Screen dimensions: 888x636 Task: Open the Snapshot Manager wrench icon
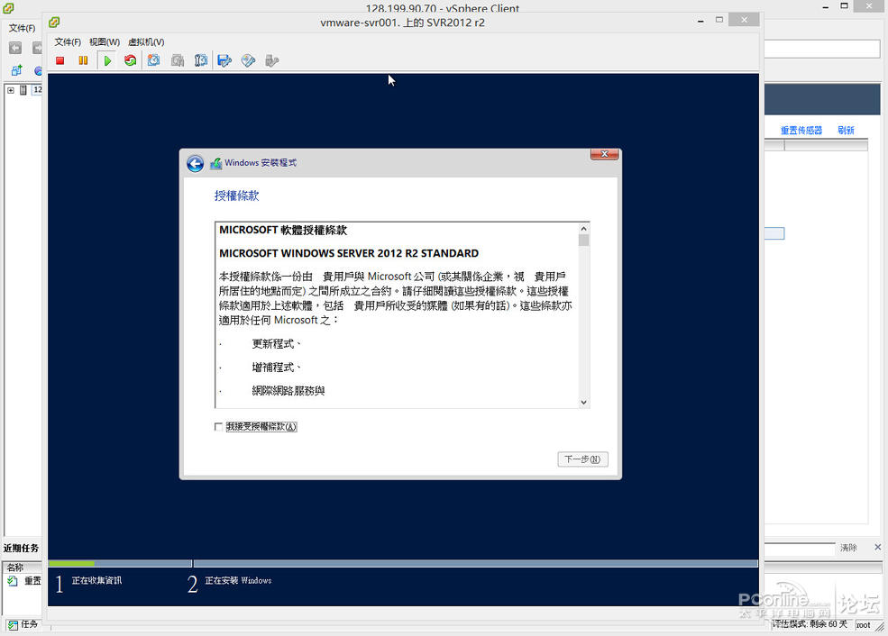(x=200, y=60)
